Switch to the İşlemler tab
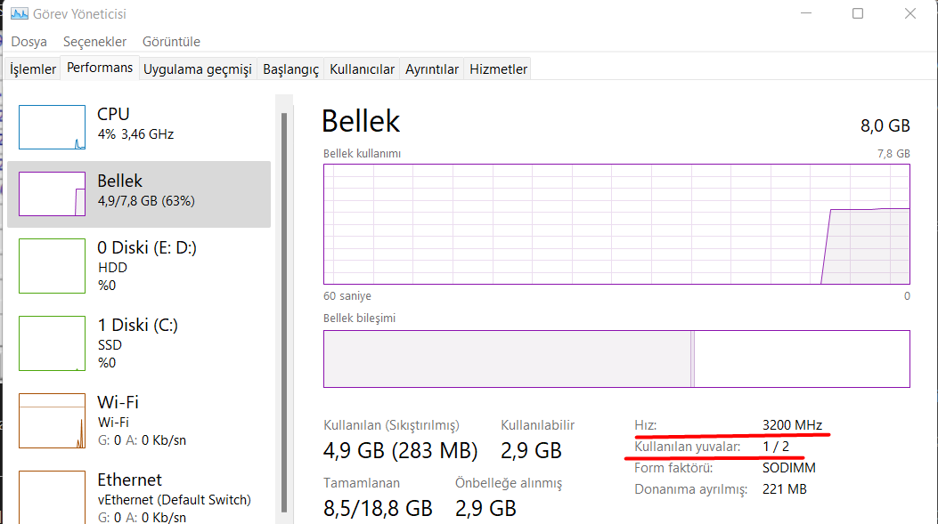938x524 pixels. tap(33, 69)
